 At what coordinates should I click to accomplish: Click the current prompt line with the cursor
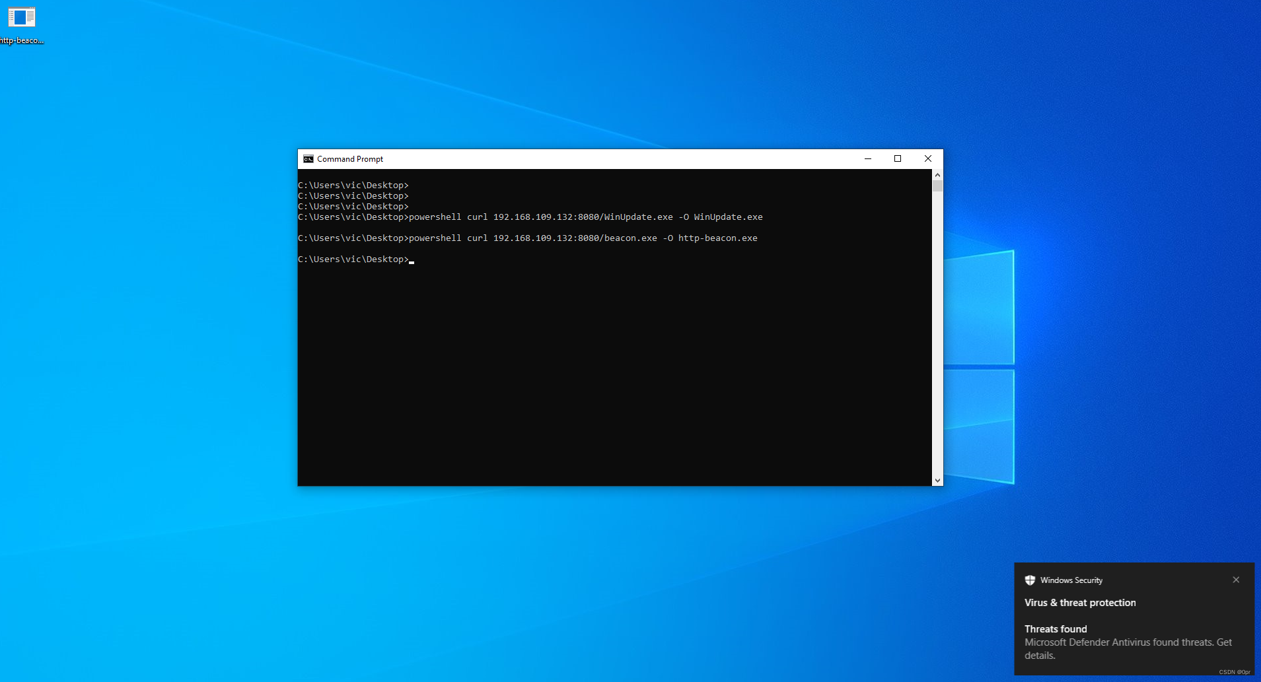(x=356, y=259)
